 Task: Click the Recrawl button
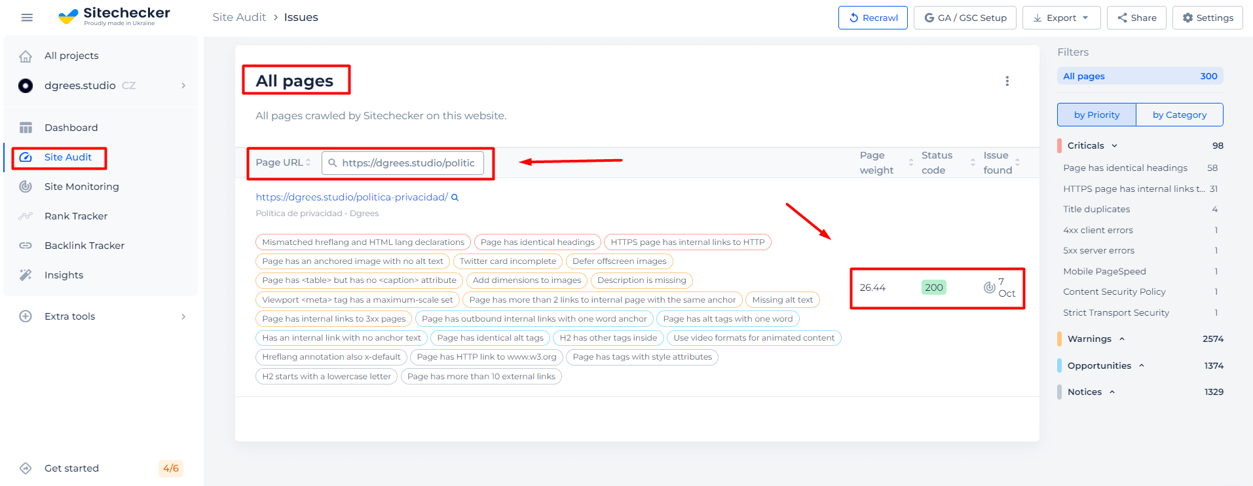[x=872, y=18]
